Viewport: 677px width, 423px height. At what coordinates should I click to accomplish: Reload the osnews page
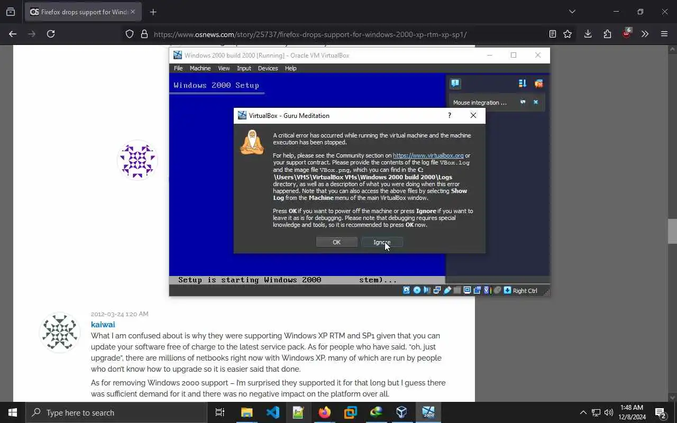51,34
